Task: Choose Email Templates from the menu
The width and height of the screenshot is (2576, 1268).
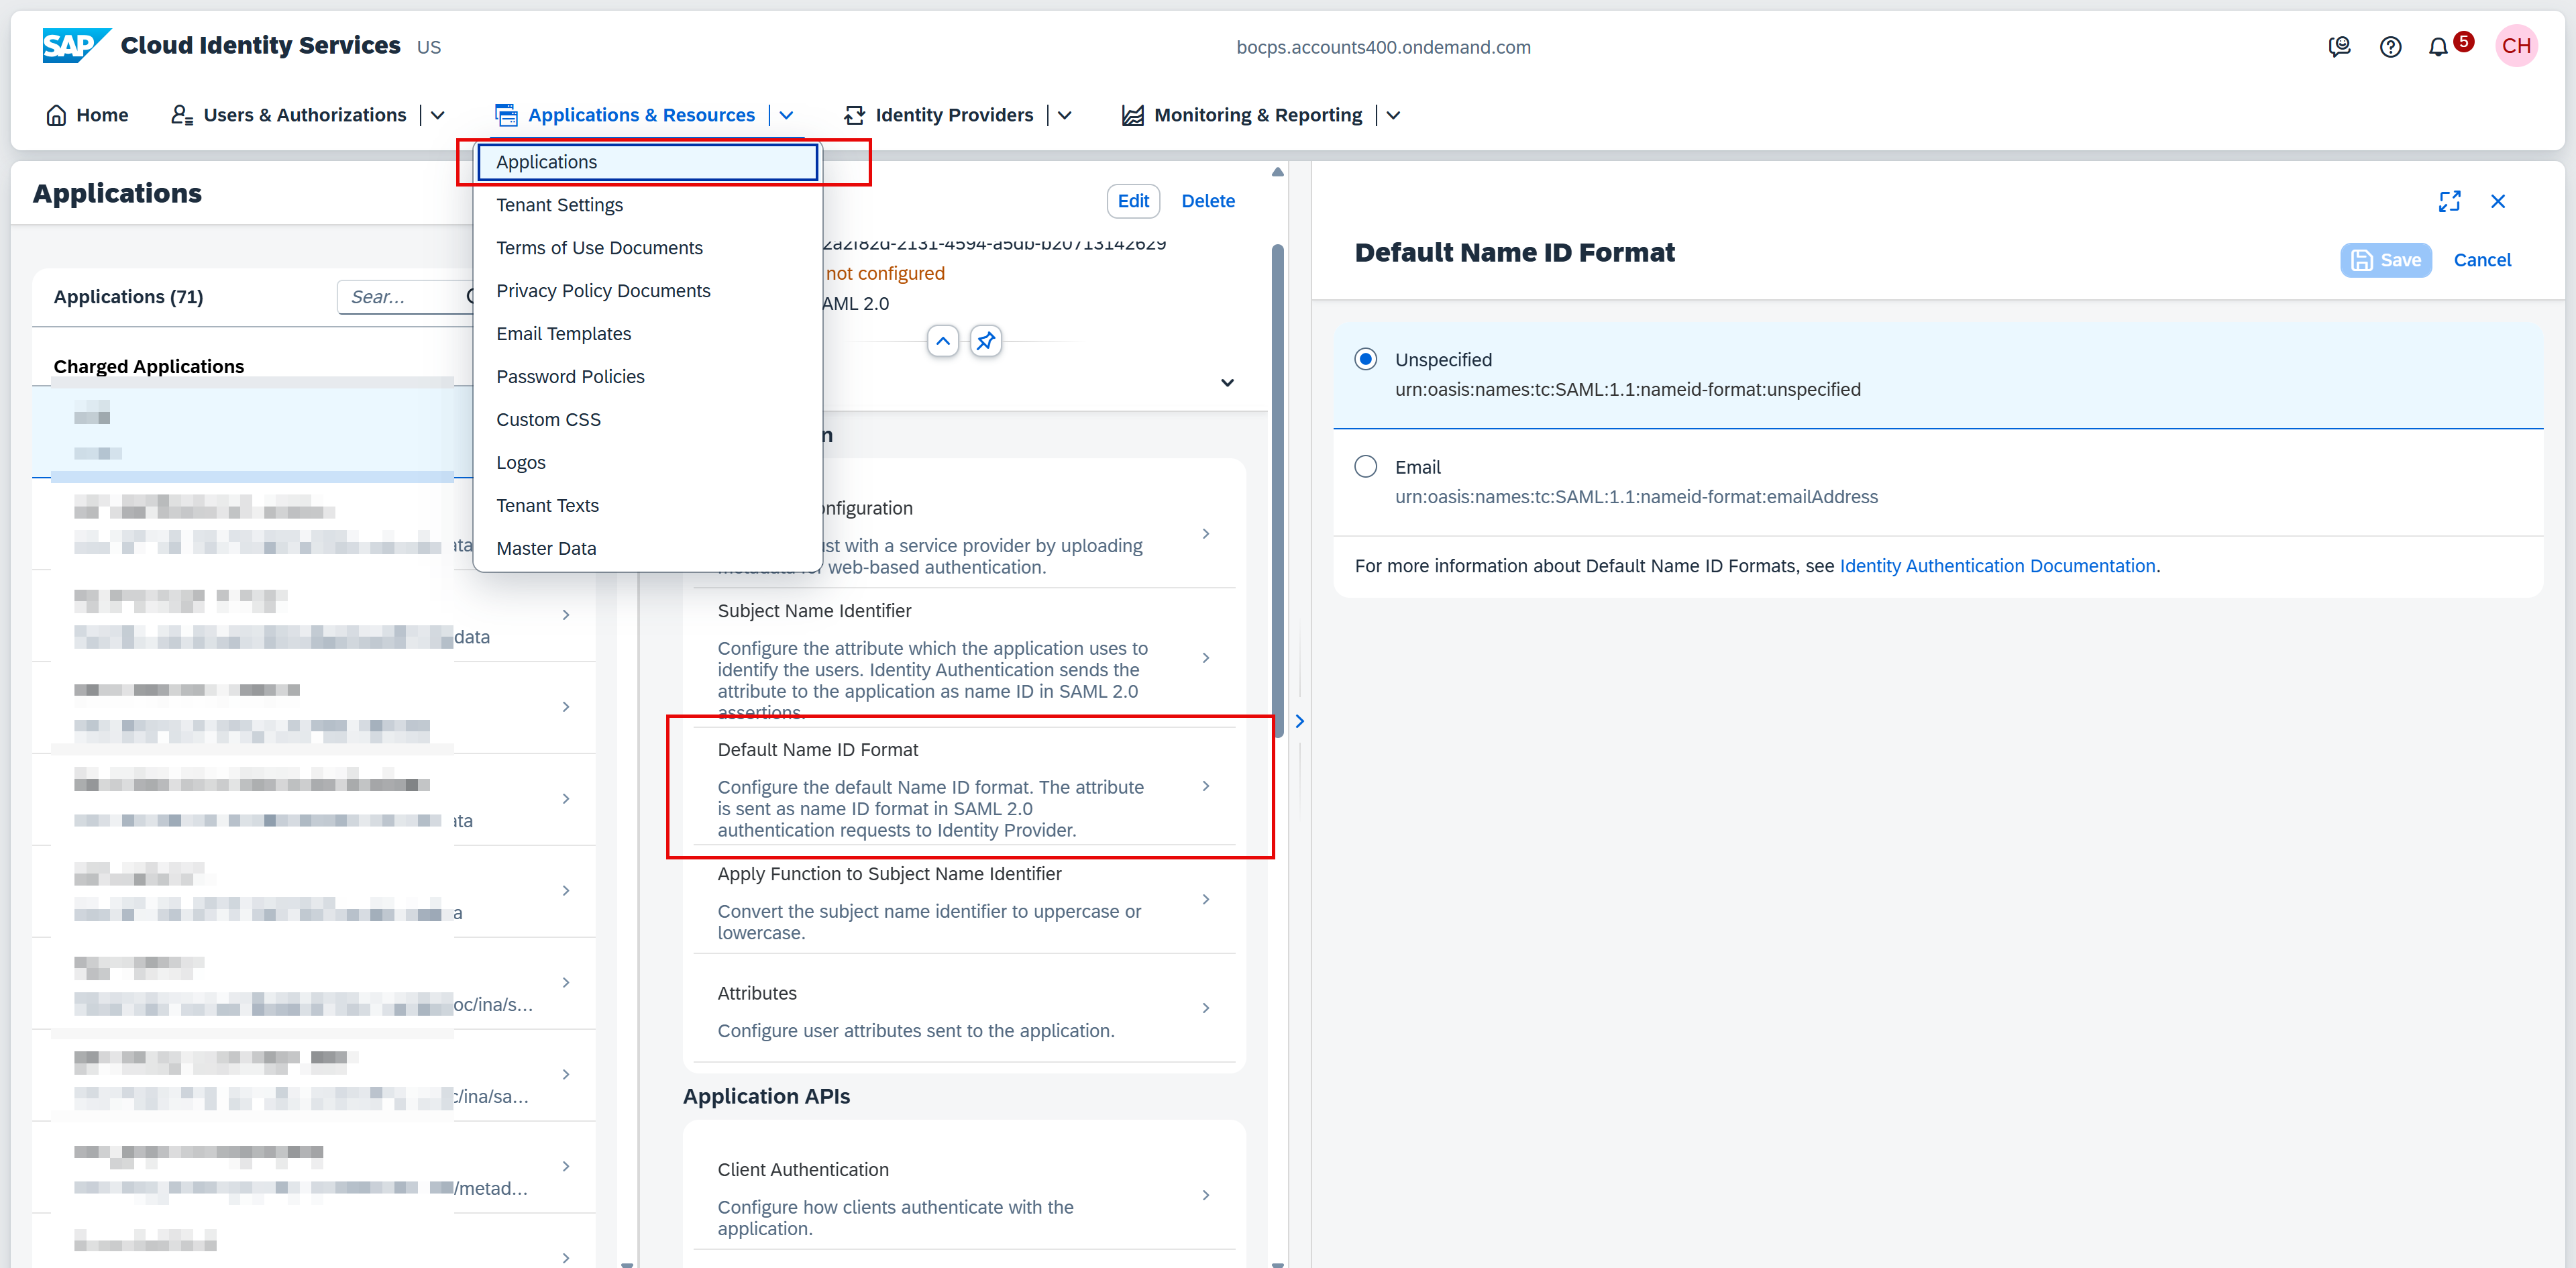Action: tap(648, 334)
